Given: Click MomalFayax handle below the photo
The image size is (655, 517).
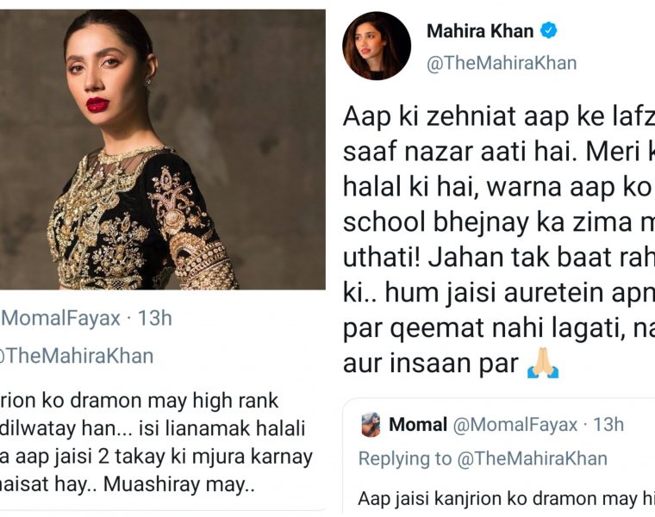Looking at the screenshot, I should (62, 318).
